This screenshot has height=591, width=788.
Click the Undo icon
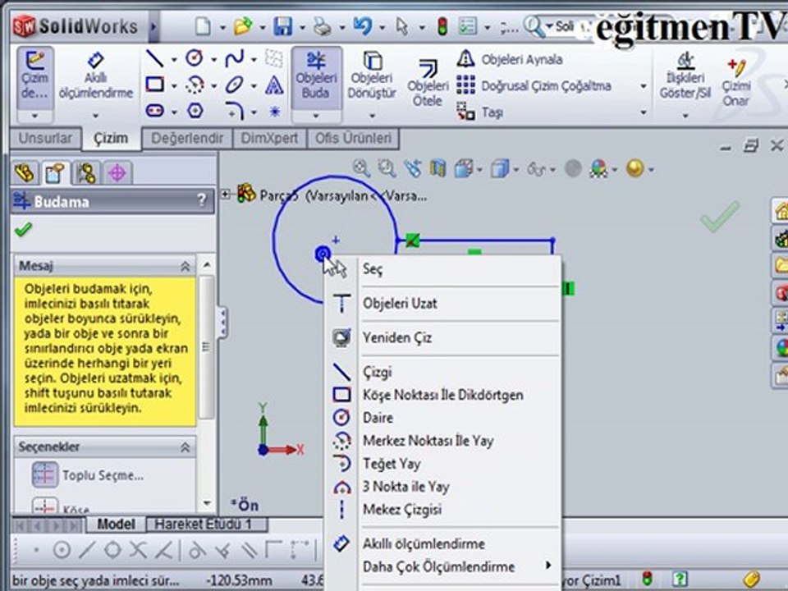(362, 25)
